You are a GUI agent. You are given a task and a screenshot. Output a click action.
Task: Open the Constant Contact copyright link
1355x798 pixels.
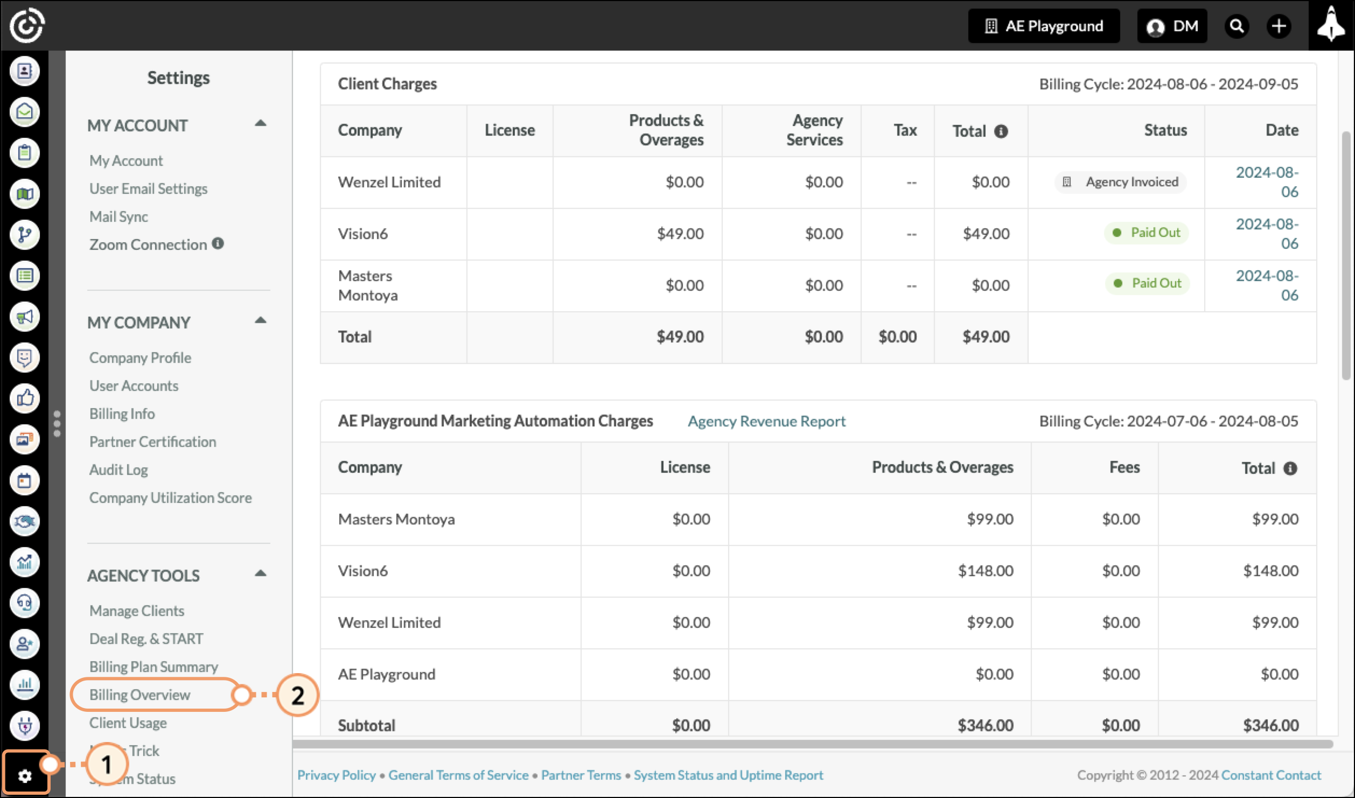(x=1271, y=775)
